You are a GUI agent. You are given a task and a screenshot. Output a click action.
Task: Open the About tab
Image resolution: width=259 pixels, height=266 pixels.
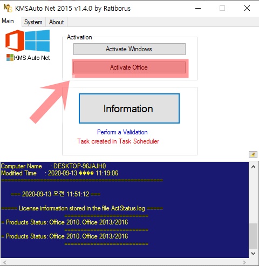click(57, 22)
